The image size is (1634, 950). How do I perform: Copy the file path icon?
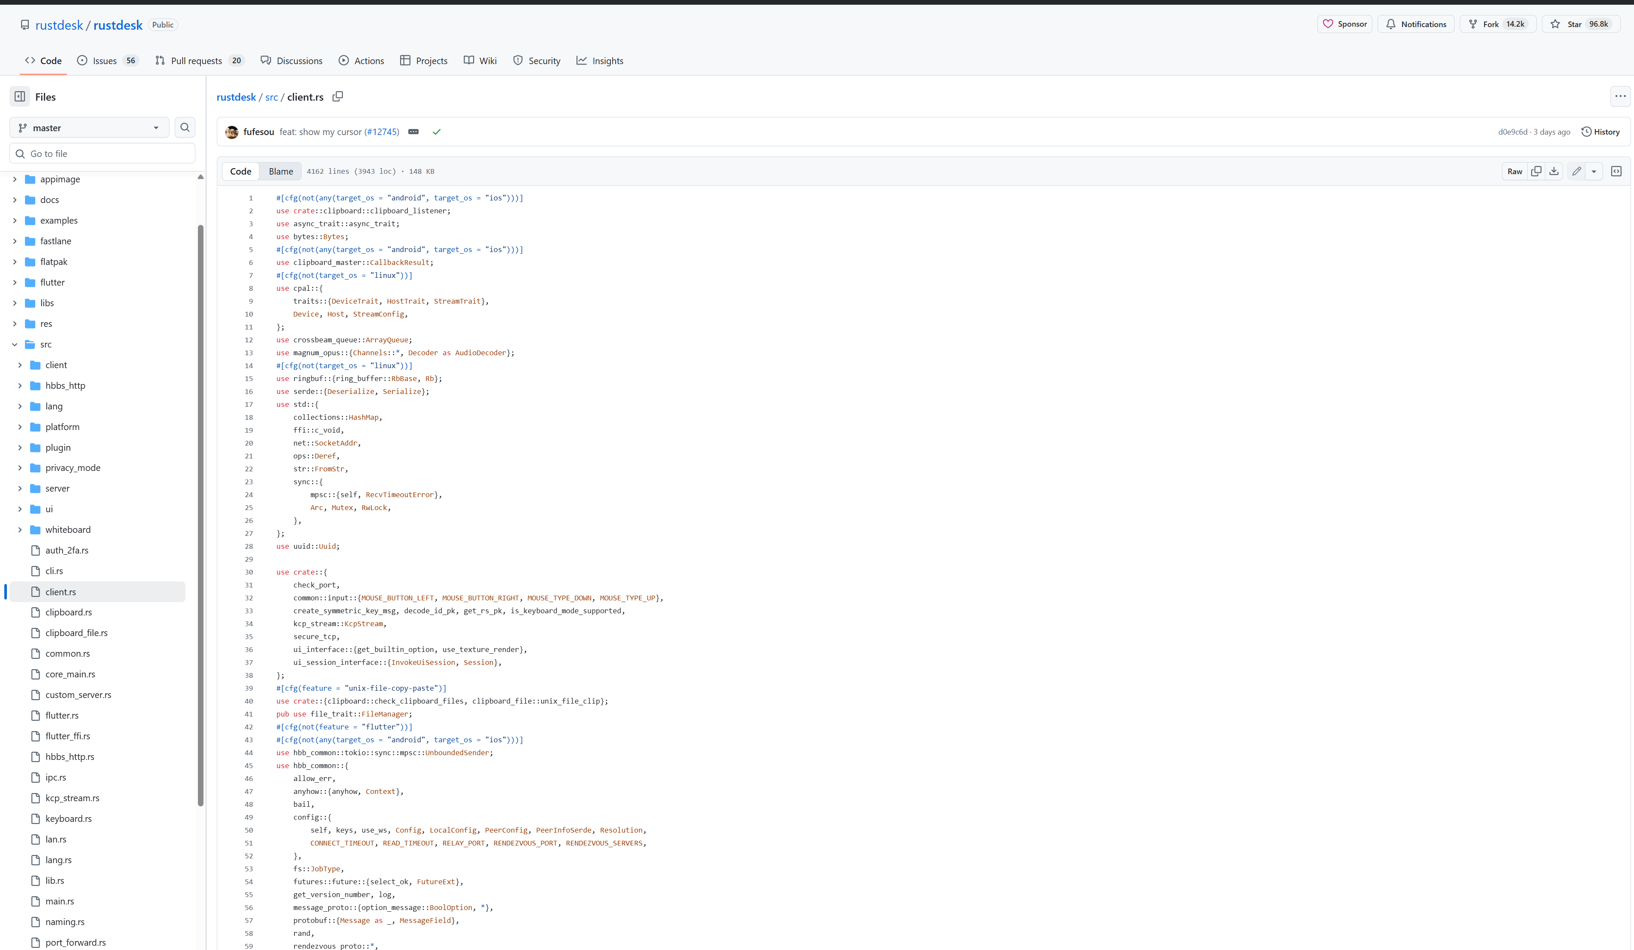click(x=338, y=97)
